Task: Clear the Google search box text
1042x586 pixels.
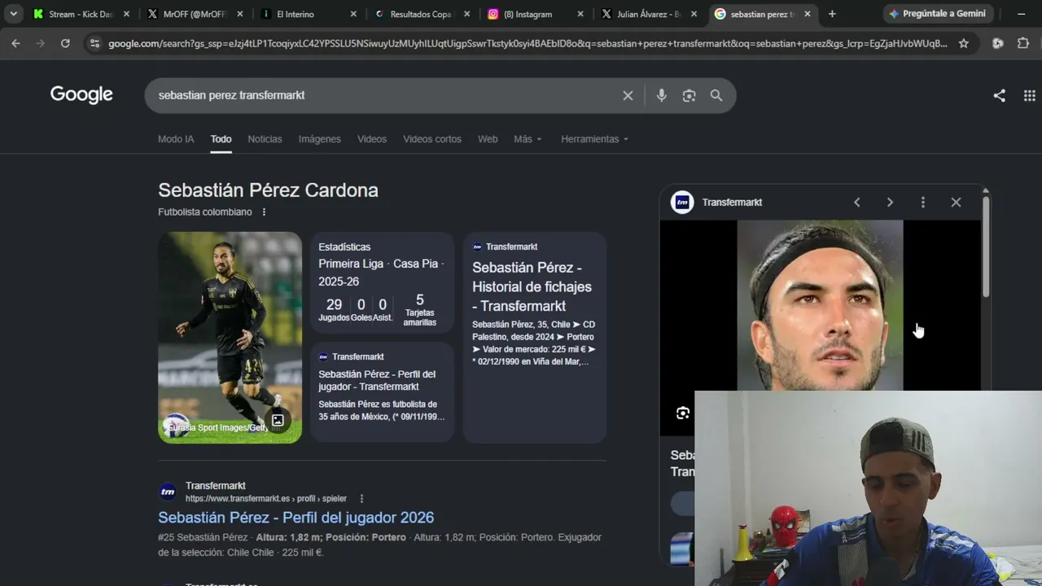Action: 628,95
